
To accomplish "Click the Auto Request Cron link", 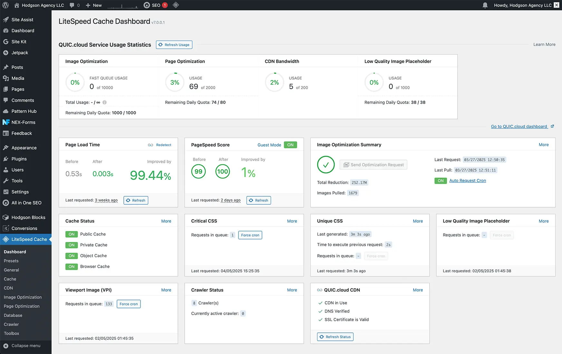I will pyautogui.click(x=468, y=181).
